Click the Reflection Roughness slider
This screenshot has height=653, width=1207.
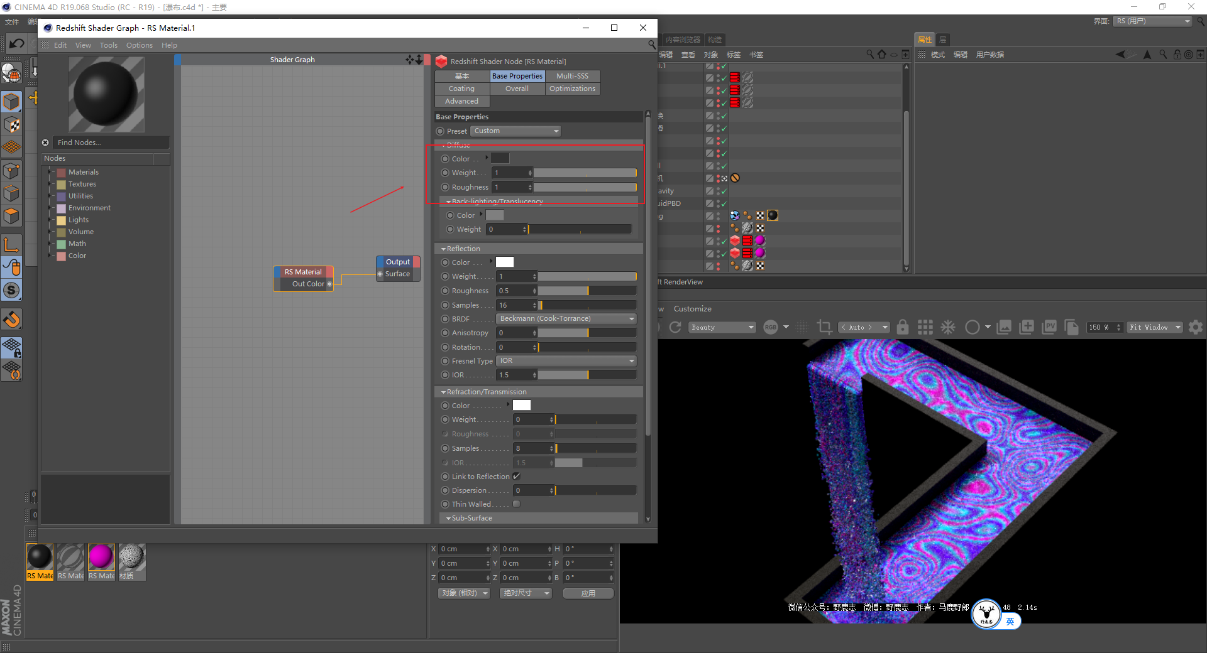(x=588, y=291)
